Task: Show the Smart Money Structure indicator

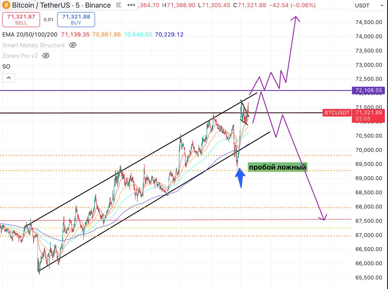Action: (73, 45)
